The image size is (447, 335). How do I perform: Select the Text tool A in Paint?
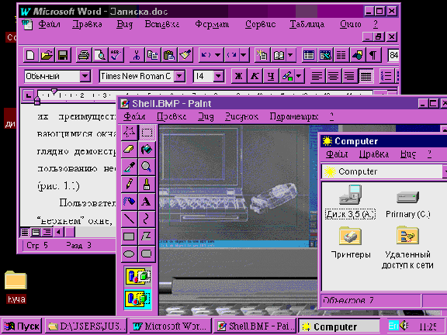147,202
